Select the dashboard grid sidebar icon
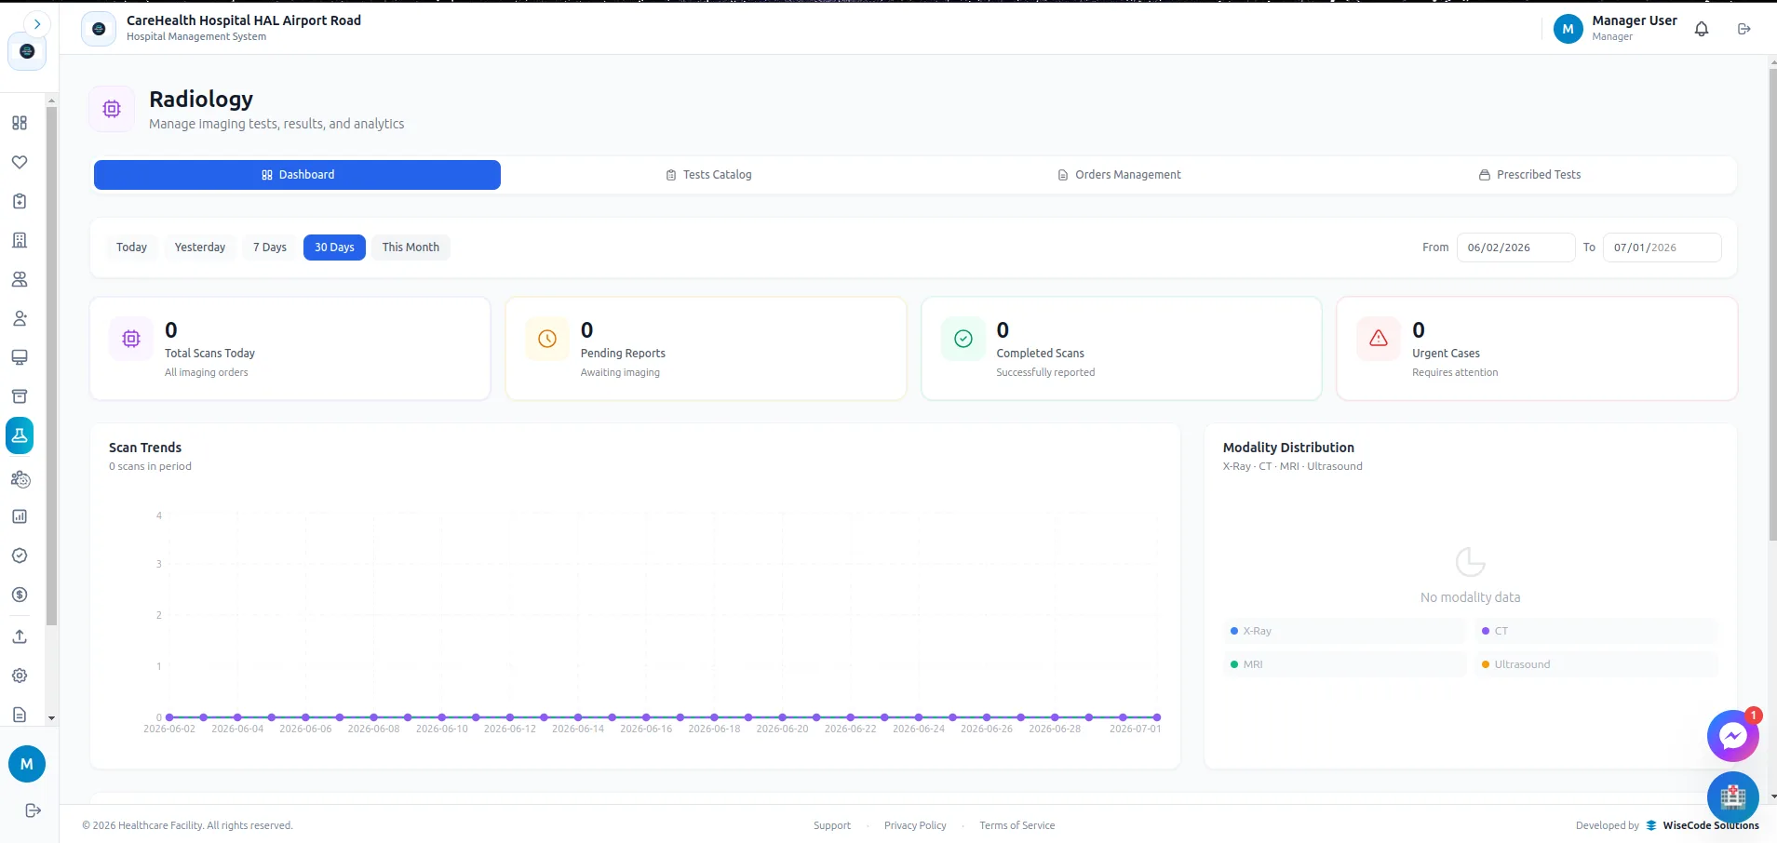The image size is (1777, 843). (20, 123)
